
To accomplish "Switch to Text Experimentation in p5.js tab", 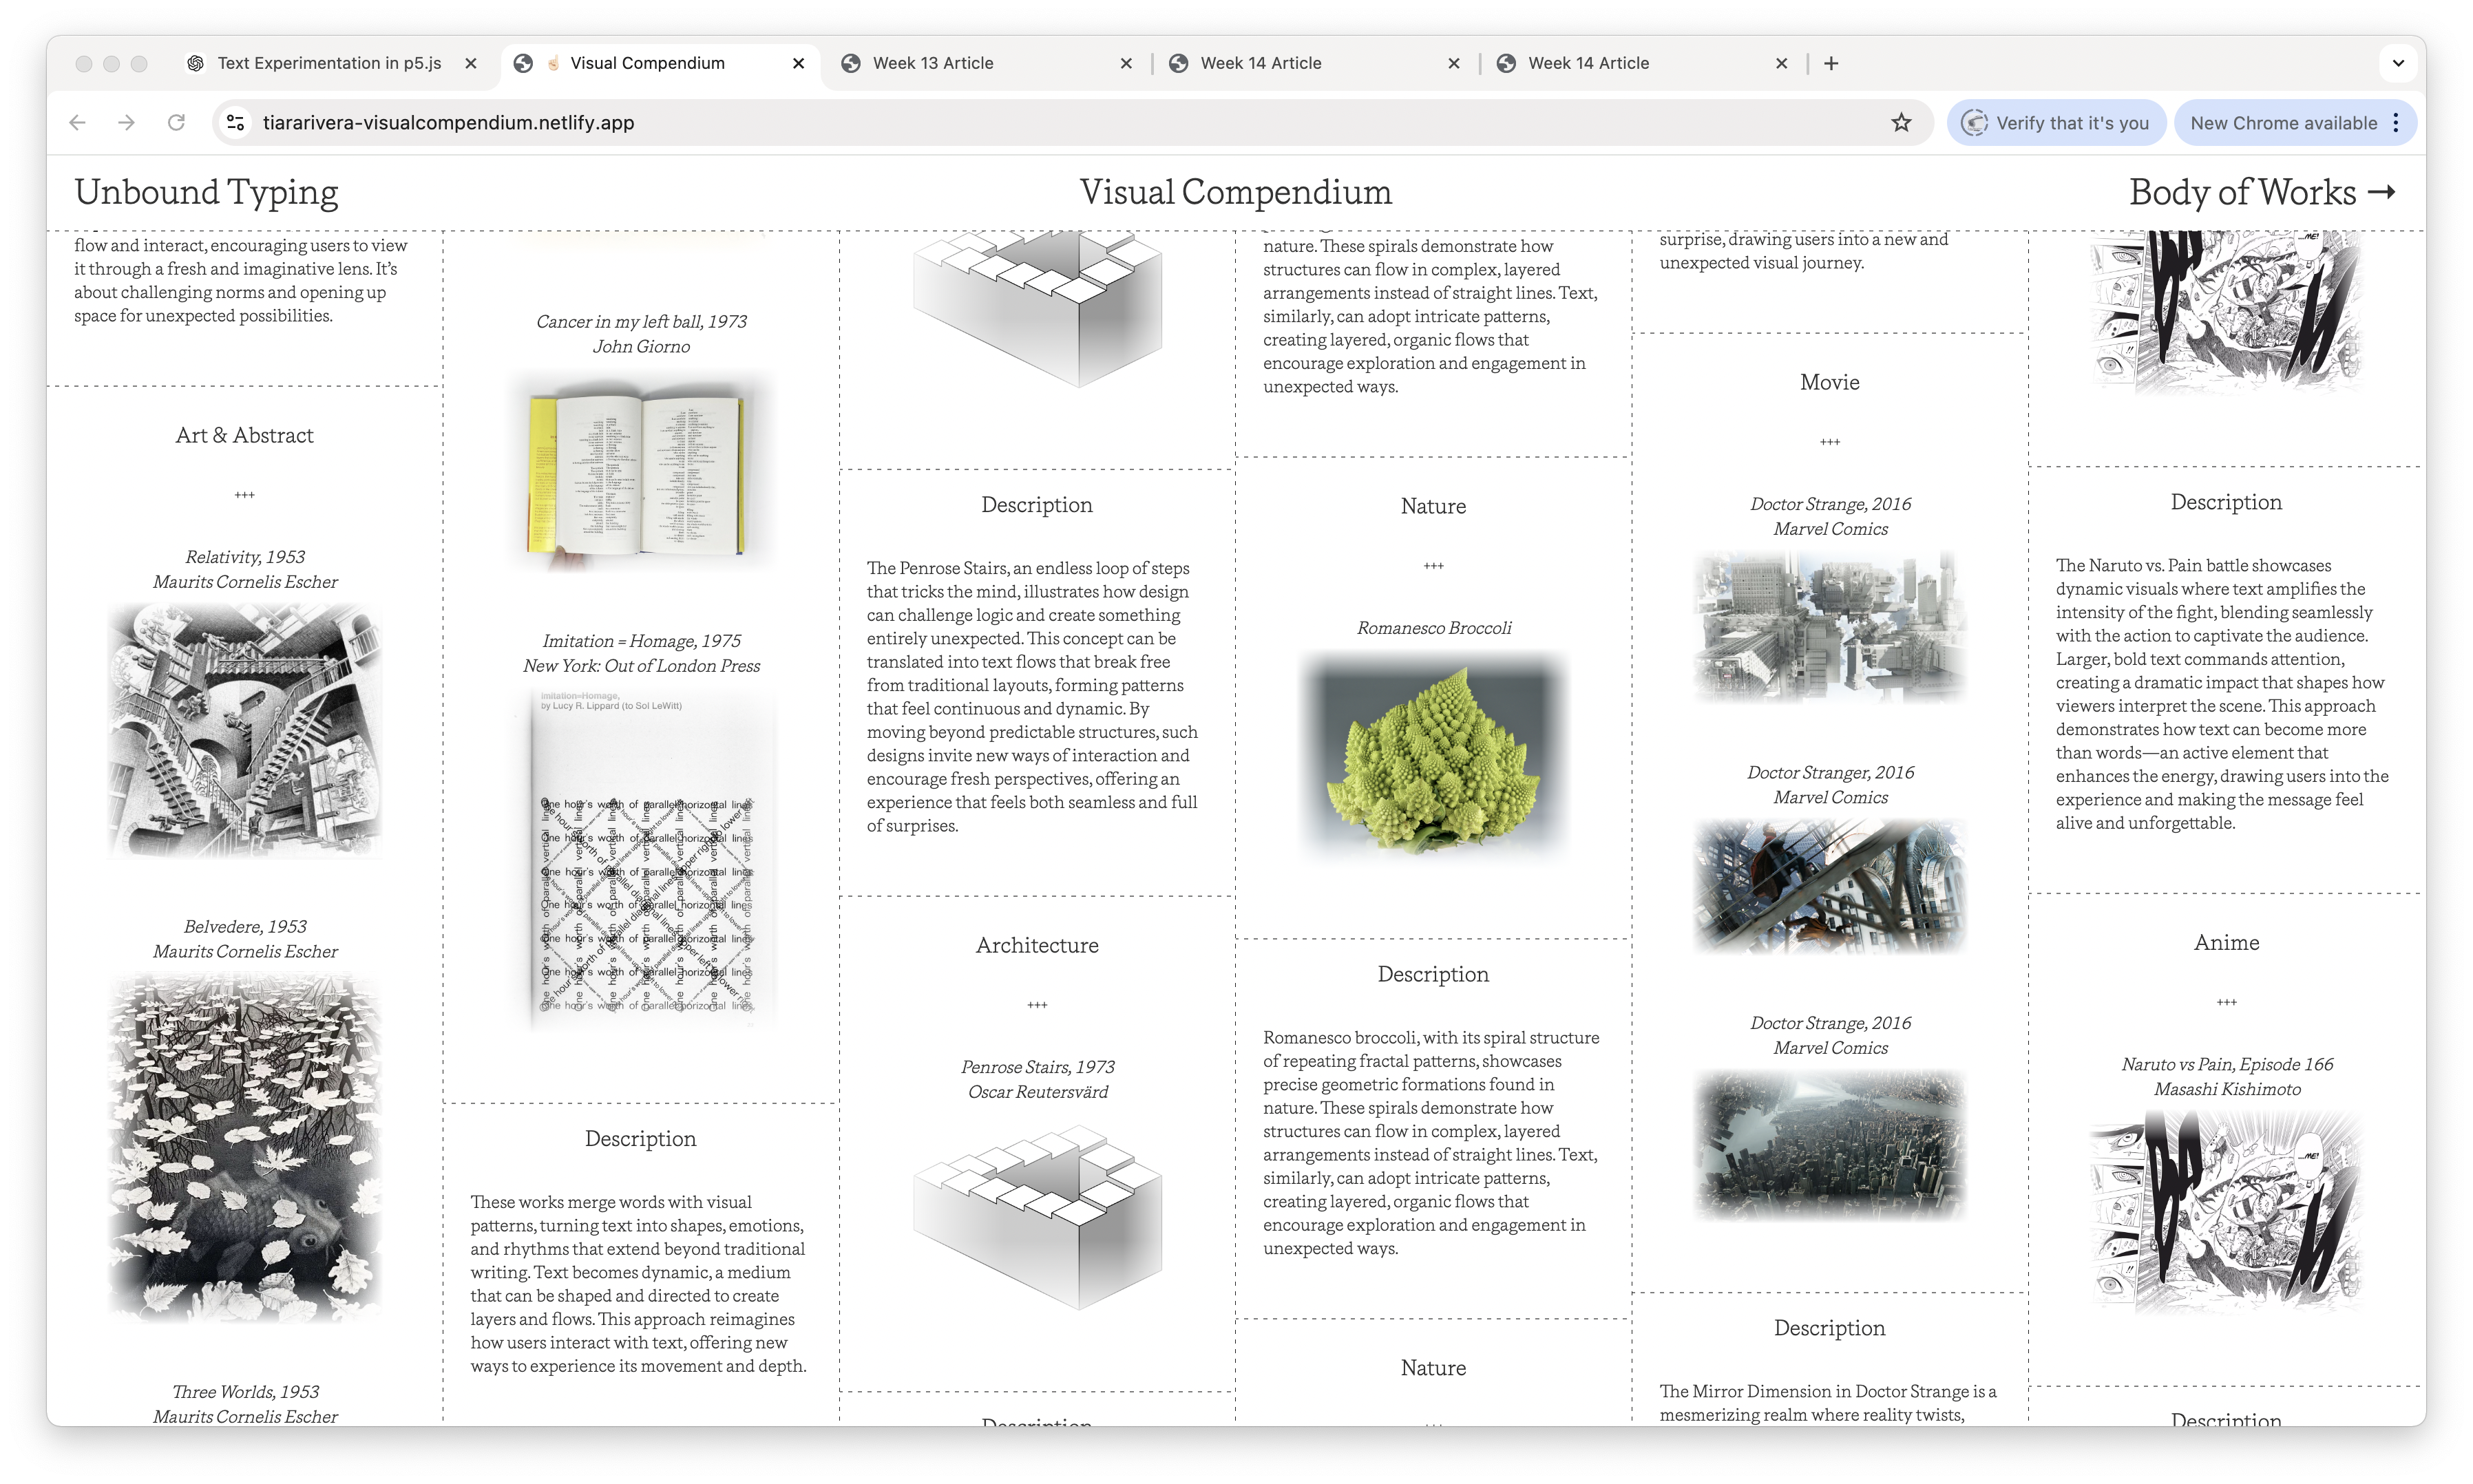I will coord(329,63).
